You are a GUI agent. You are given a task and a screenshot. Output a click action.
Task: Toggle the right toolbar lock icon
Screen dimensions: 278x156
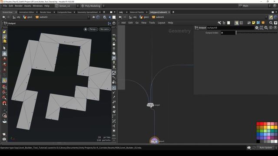114,44
